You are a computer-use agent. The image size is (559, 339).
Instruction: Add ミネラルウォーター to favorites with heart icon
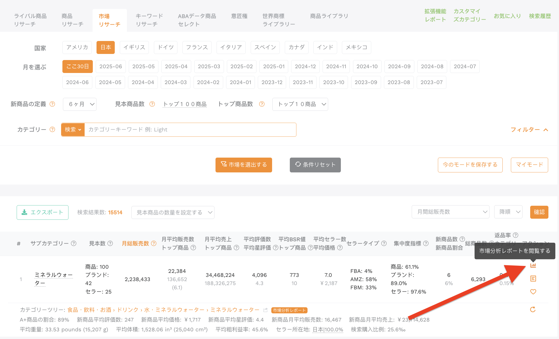click(x=533, y=292)
